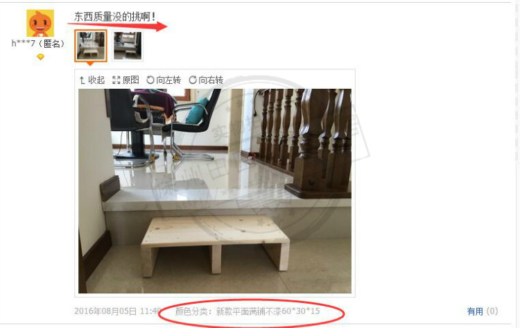Mark review as useful with 有用
This screenshot has width=520, height=328.
pyautogui.click(x=475, y=311)
